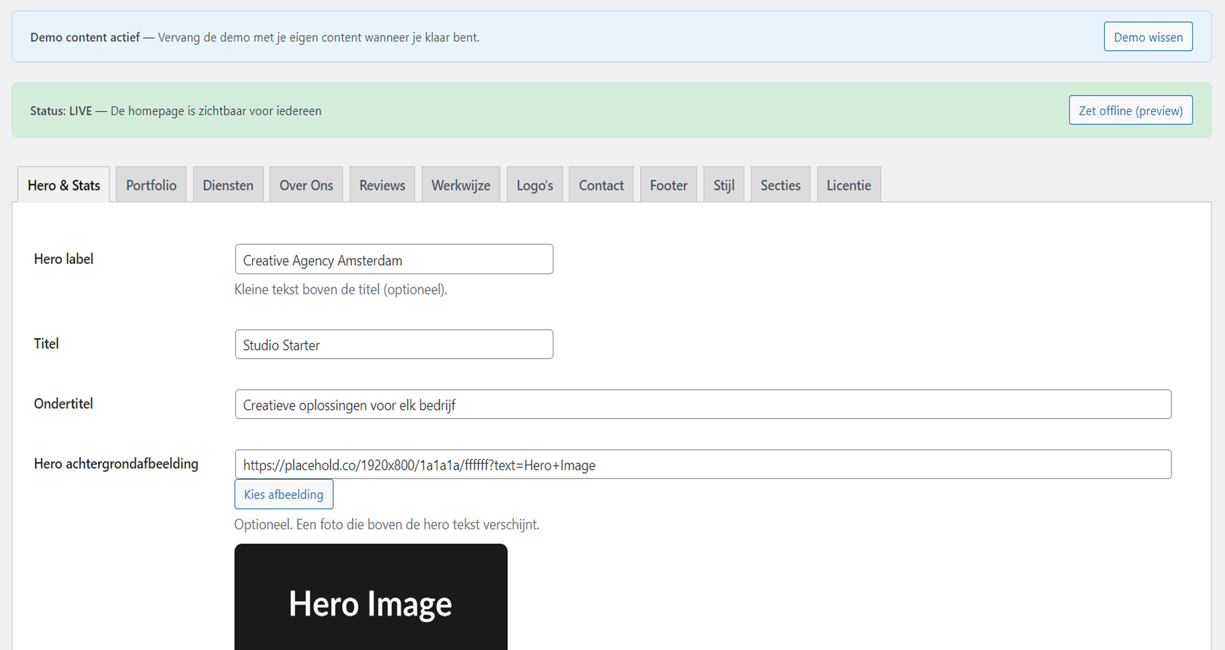
Task: Go to the Over Ons tab
Action: (x=306, y=185)
